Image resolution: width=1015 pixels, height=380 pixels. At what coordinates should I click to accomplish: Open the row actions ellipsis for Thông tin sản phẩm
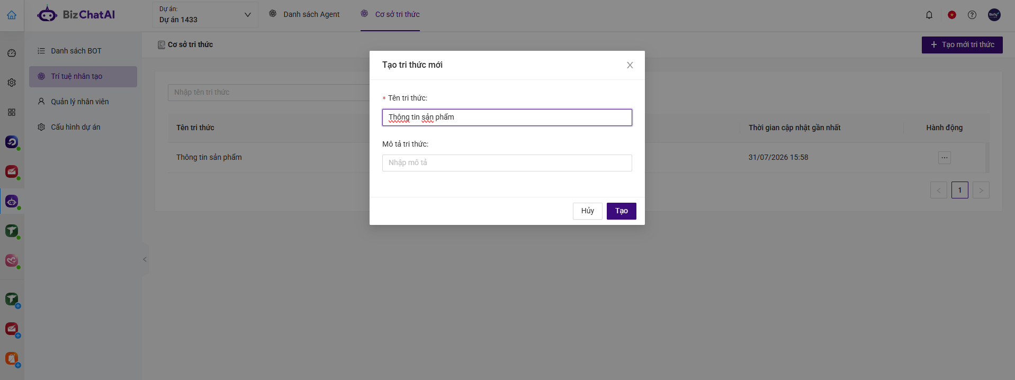(x=945, y=158)
